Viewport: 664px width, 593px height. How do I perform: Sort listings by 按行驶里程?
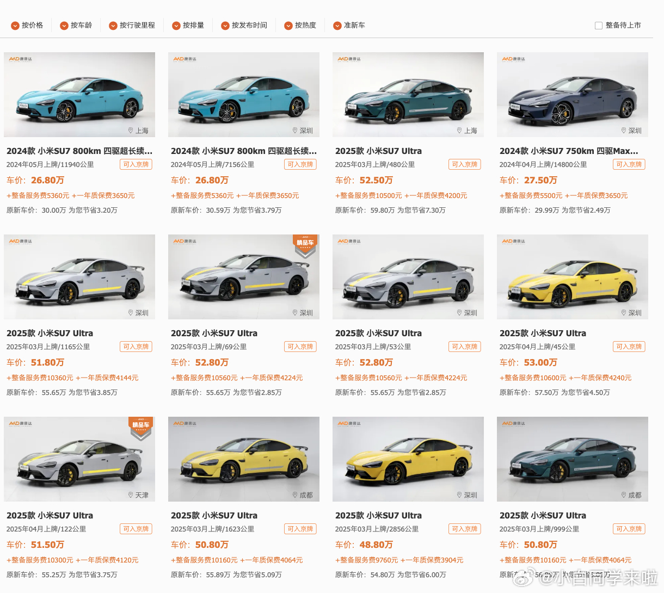click(x=132, y=26)
